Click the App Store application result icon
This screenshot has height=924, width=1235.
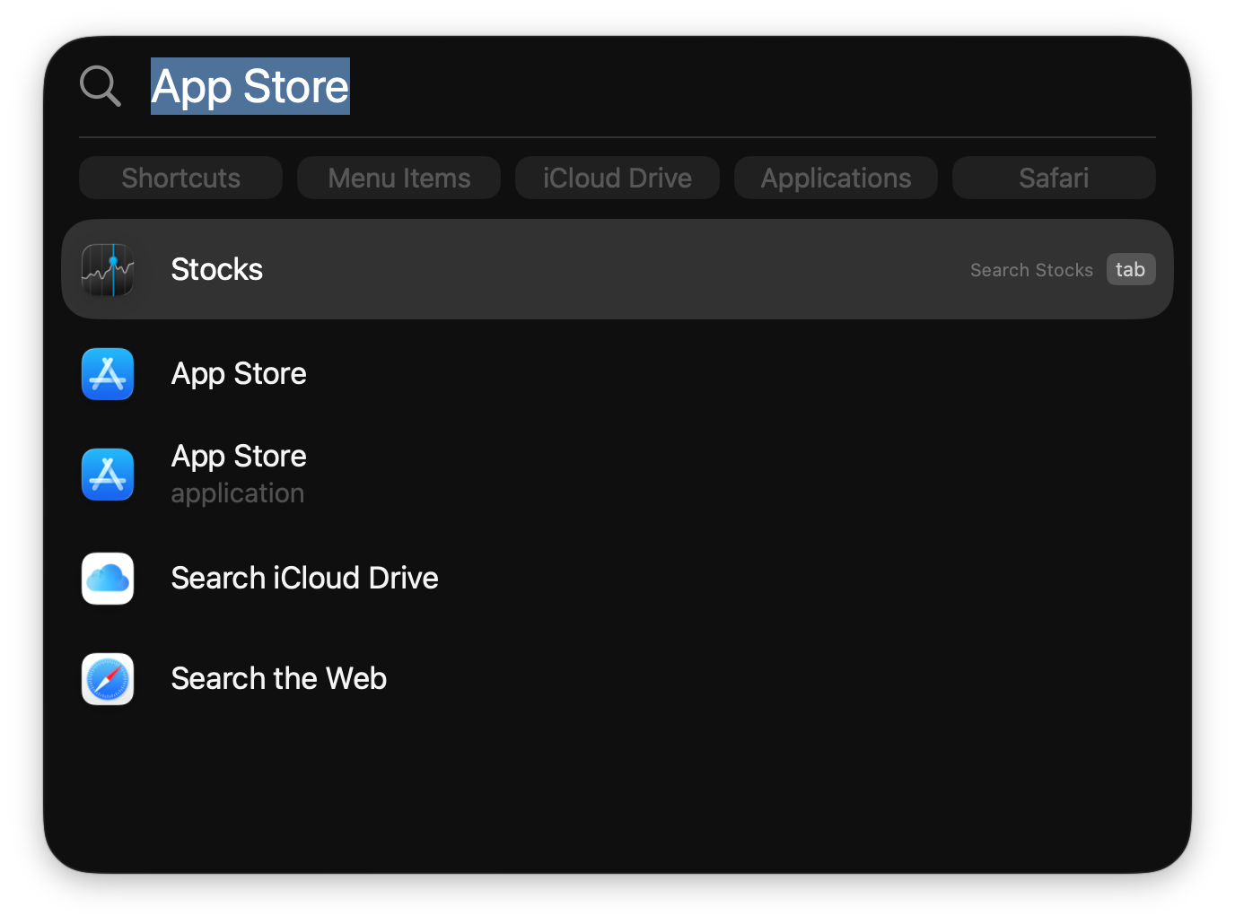pyautogui.click(x=108, y=474)
